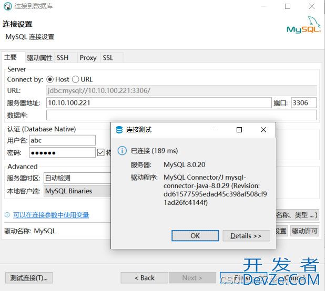This screenshot has height=291, width=325.
Task: Click the database icon in the 连接测试 title bar
Action: 119,130
